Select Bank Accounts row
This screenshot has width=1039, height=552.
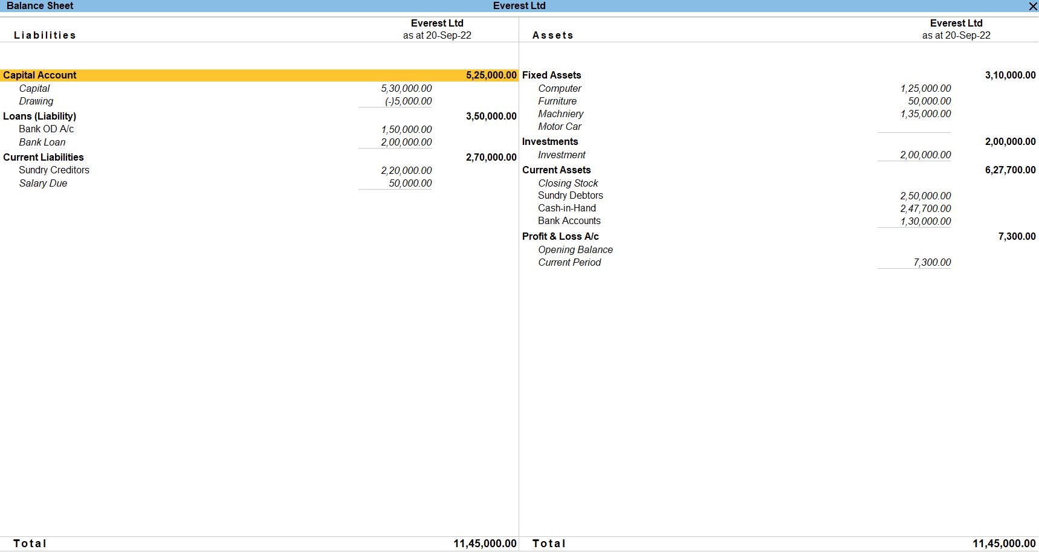coord(569,221)
